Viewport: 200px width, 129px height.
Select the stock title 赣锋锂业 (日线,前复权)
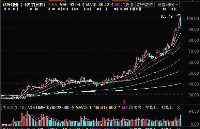[24, 5]
